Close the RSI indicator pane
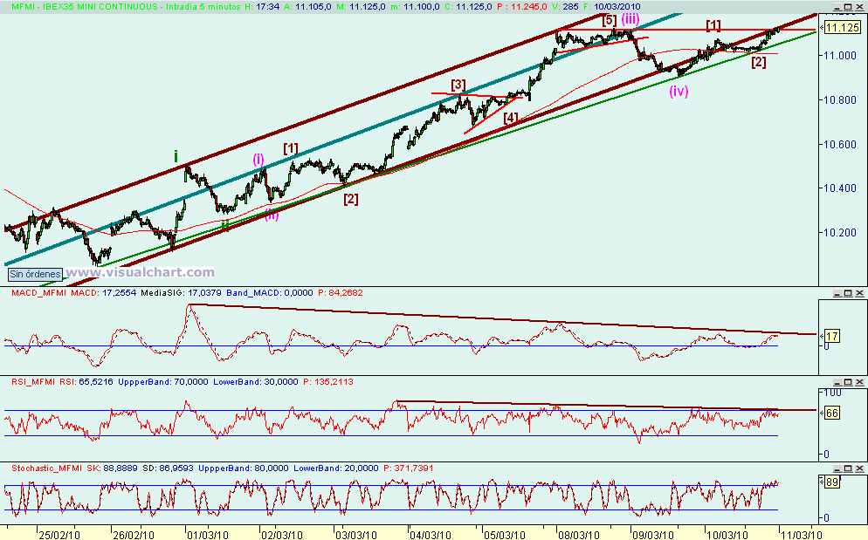Screen dimensions: 868x540 click(859, 382)
